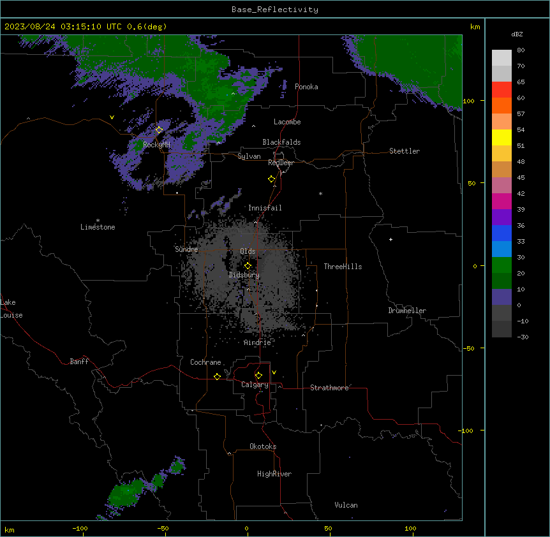Select the Innisfail label
Viewport: 550px width, 537px height.
coord(265,208)
